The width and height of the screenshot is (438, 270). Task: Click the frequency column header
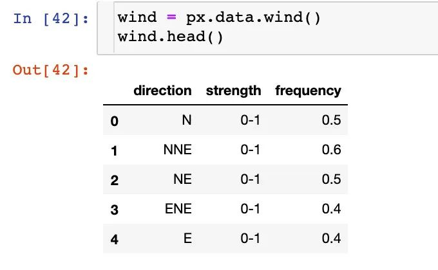[308, 91]
